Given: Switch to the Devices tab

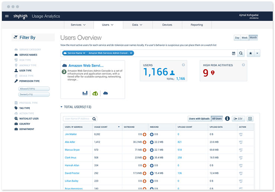Looking at the screenshot, I should coord(167,25).
